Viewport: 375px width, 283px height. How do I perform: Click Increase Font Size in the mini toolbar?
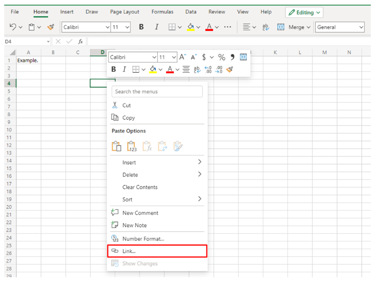182,57
